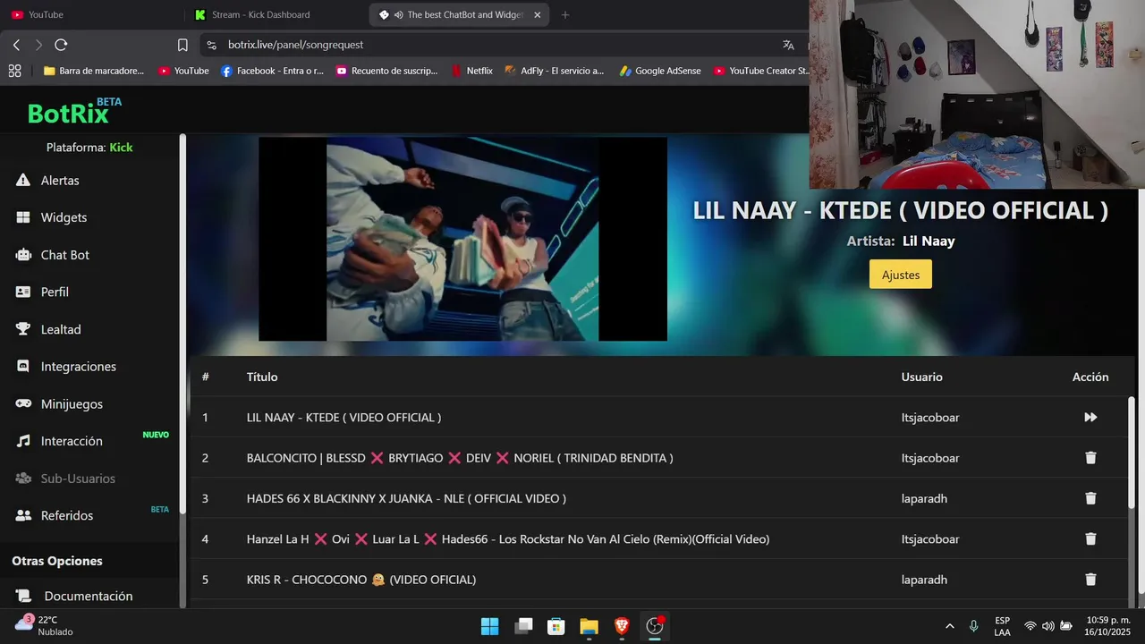Click the Sub-Usuarios group icon
The width and height of the screenshot is (1145, 644).
23,479
